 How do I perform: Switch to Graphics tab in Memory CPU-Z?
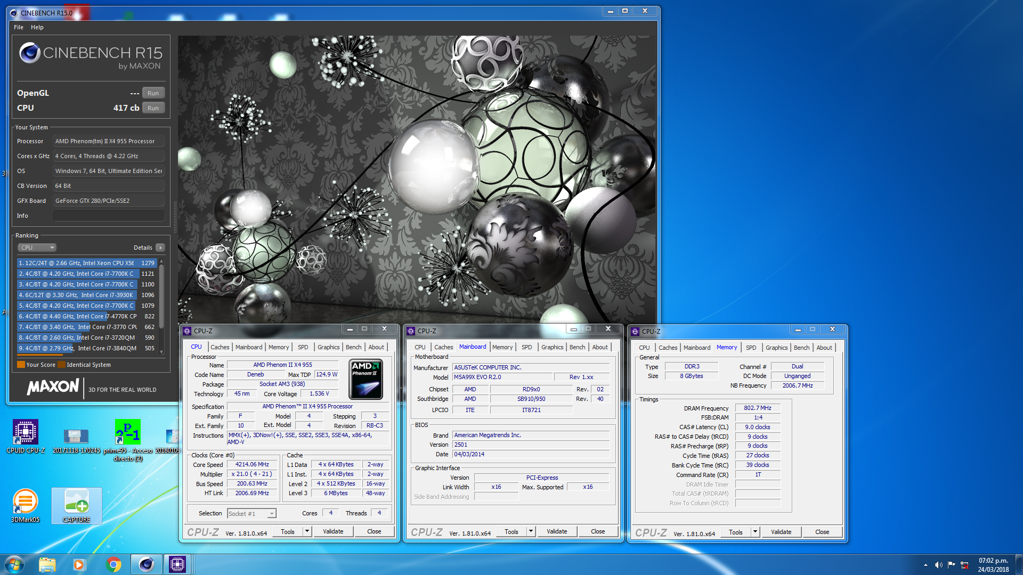pyautogui.click(x=776, y=348)
